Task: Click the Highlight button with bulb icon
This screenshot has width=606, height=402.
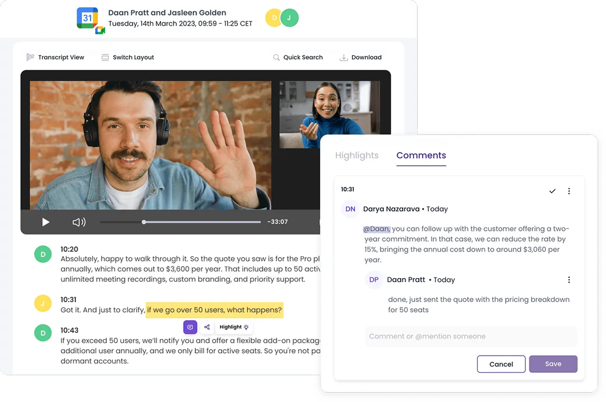Action: tap(234, 327)
